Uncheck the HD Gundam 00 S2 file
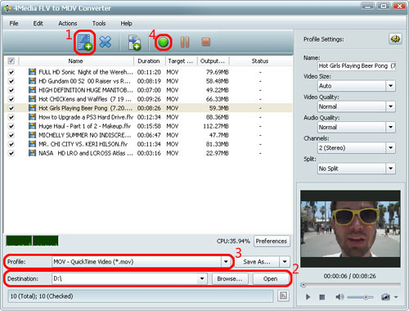The image size is (409, 311). tap(11, 81)
